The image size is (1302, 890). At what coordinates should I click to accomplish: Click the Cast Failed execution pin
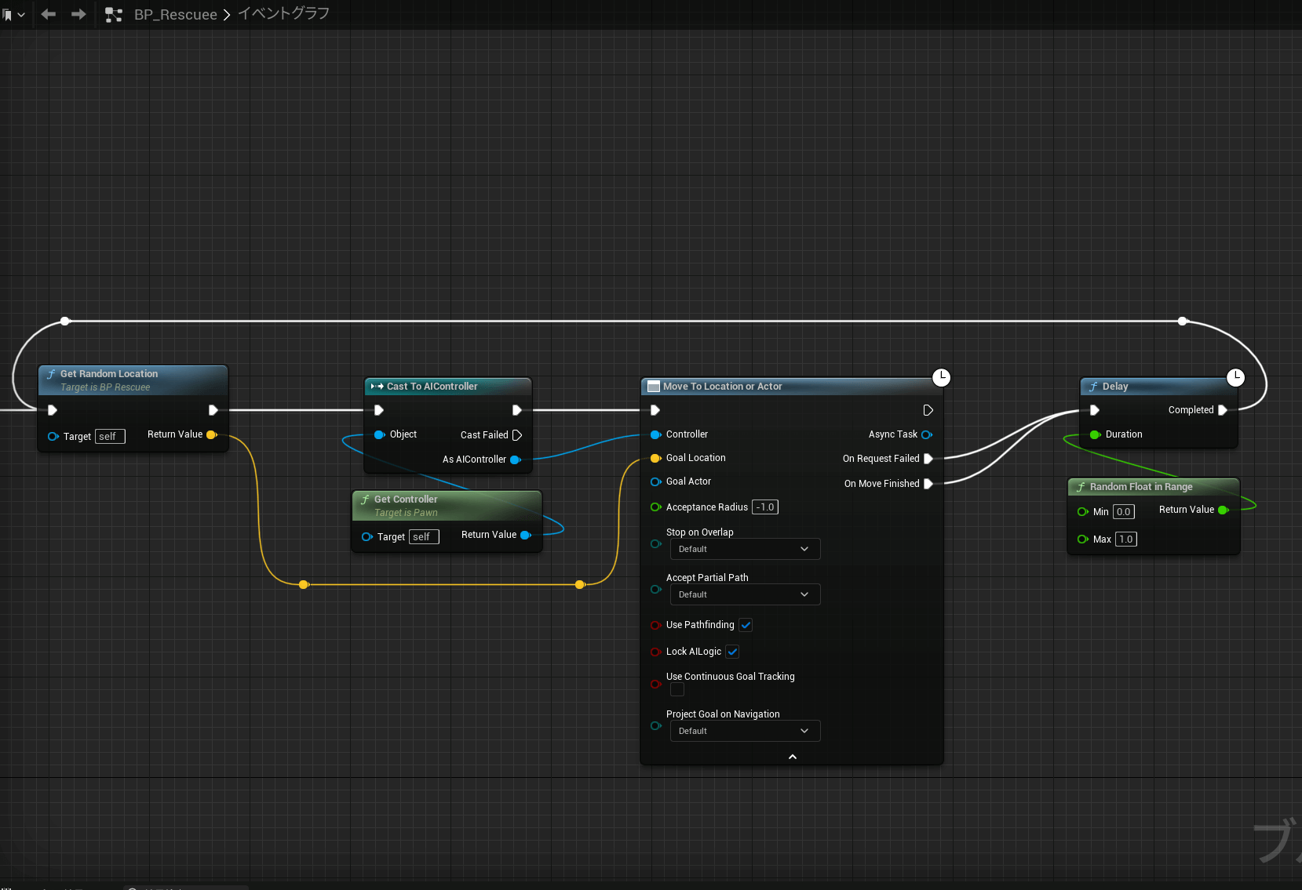pyautogui.click(x=517, y=435)
